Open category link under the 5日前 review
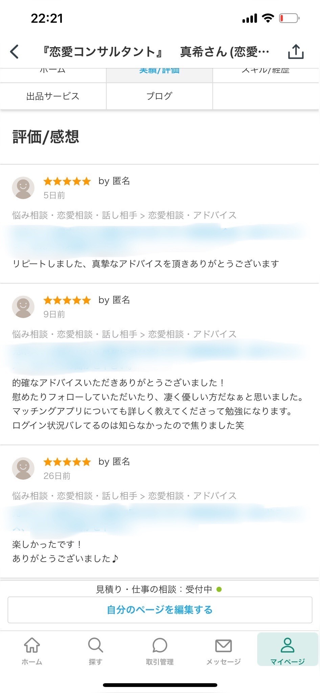Screen dimensions: 320x693 [124, 215]
